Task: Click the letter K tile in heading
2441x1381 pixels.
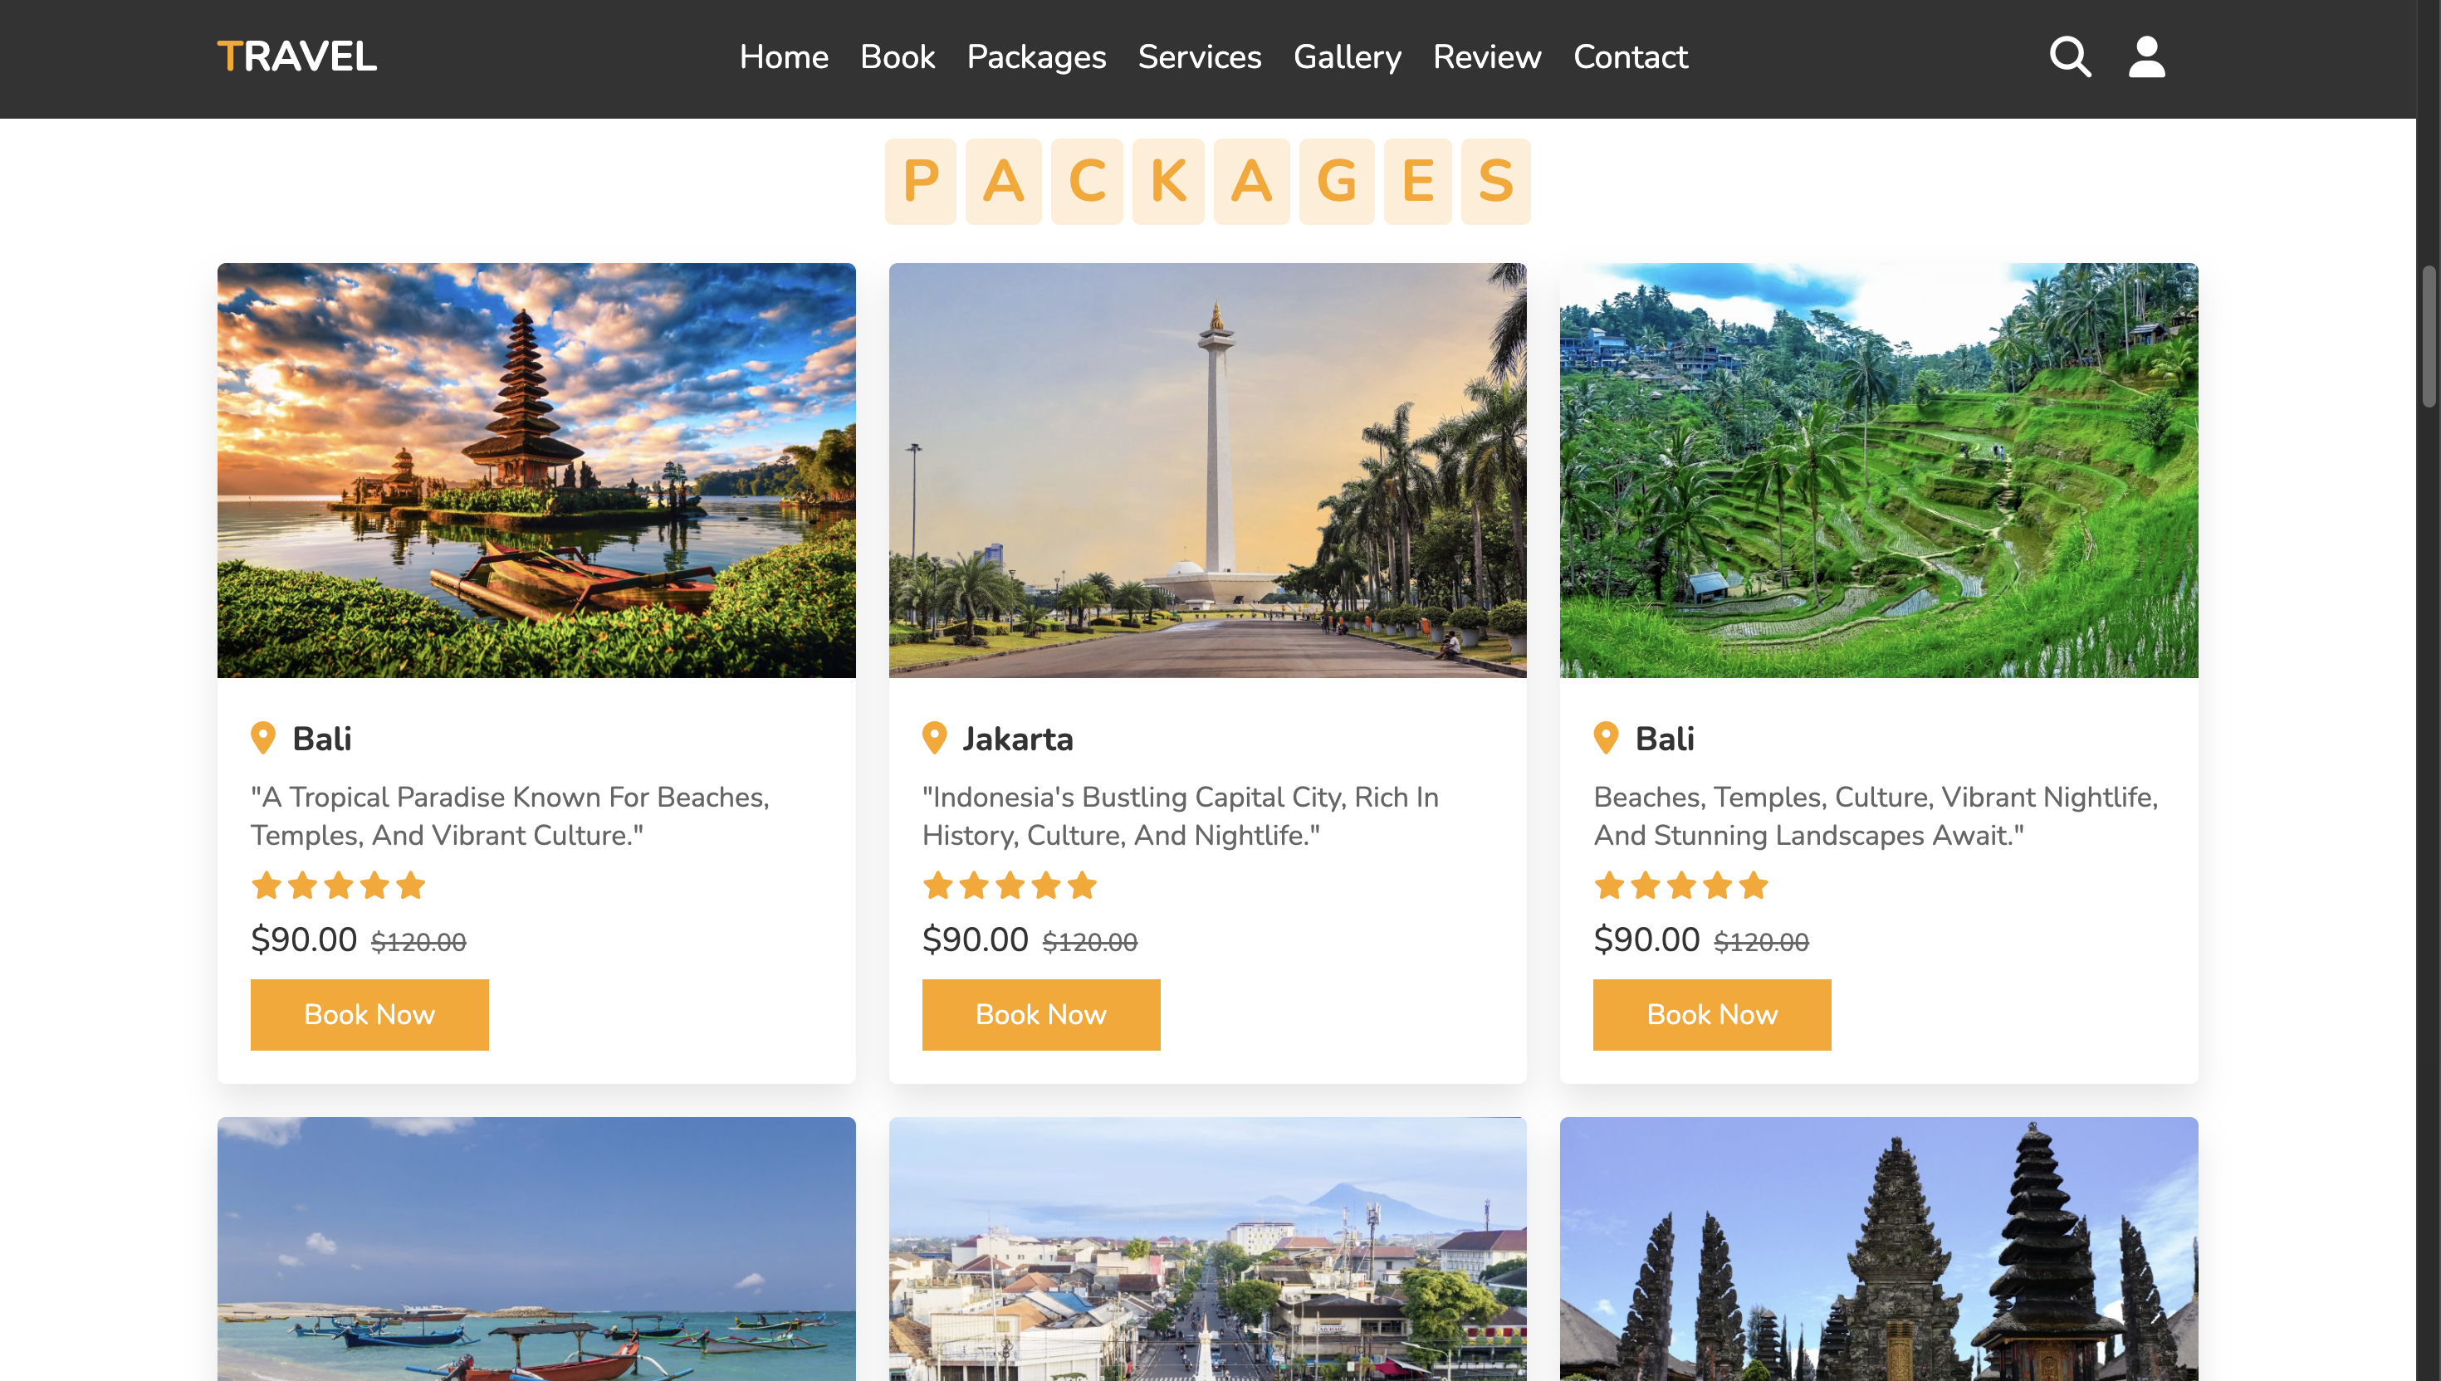Action: [1168, 181]
